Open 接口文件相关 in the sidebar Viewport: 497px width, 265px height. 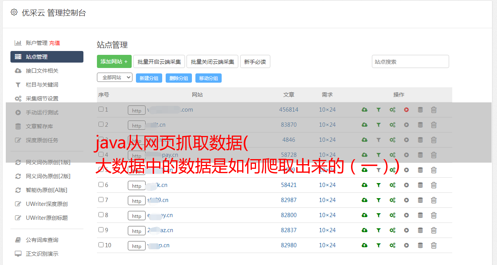(42, 71)
